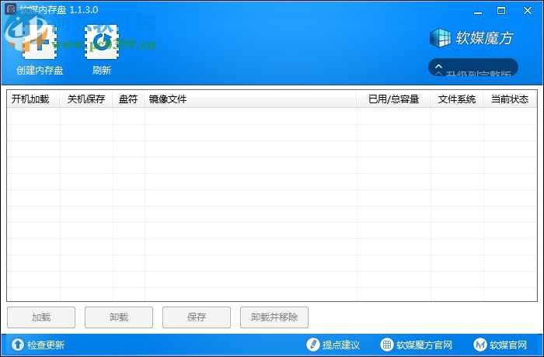The height and width of the screenshot is (357, 544).
Task: Click the 文件系统 column header
Action: pyautogui.click(x=457, y=99)
